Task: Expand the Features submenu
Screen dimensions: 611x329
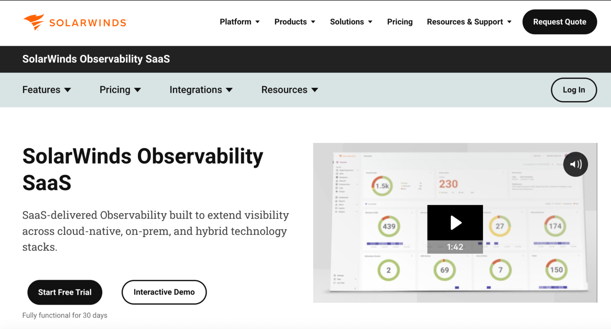Action: (47, 90)
